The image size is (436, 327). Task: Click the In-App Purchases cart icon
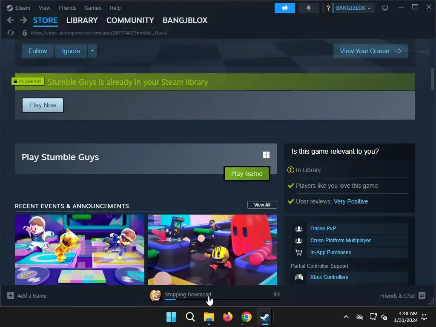click(x=298, y=252)
